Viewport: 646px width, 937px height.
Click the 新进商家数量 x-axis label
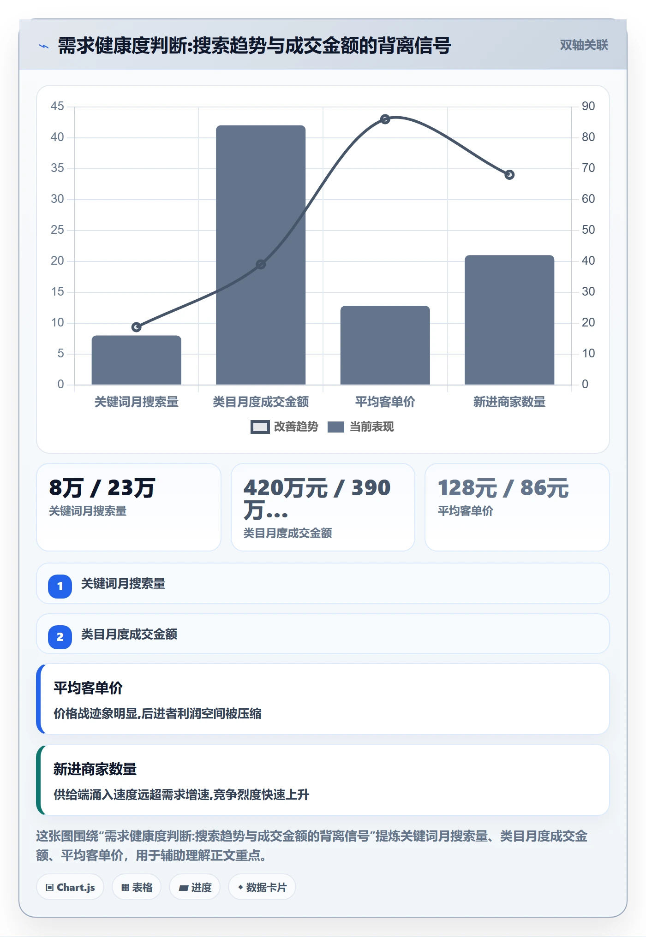[509, 402]
